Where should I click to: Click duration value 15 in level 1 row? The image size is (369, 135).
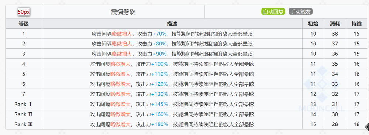point(356,34)
